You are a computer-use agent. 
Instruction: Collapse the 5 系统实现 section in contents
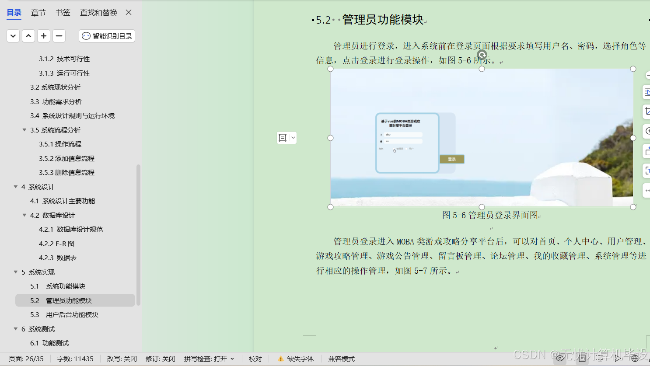tap(16, 272)
